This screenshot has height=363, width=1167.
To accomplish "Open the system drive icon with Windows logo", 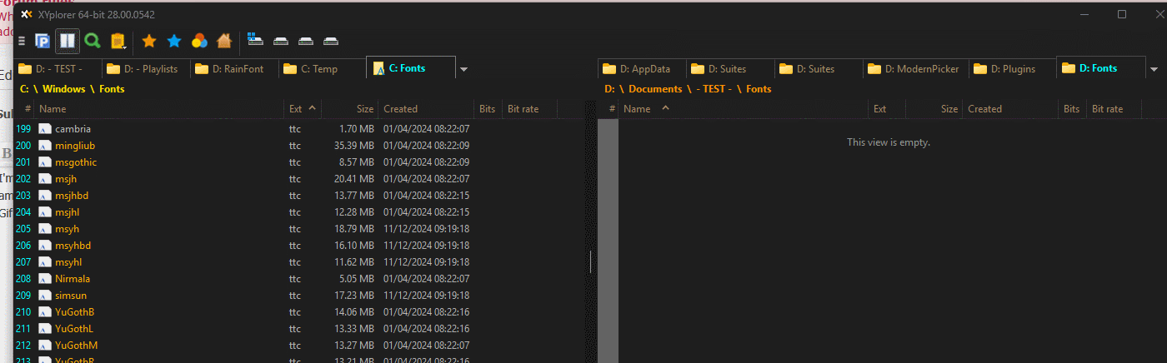I will [256, 40].
